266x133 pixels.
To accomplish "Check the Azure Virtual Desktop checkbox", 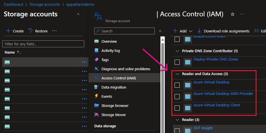I will pos(177,85).
